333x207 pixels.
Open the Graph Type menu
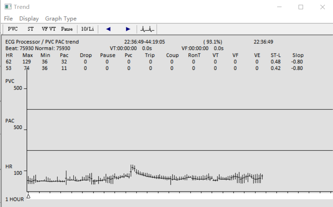pyautogui.click(x=61, y=18)
